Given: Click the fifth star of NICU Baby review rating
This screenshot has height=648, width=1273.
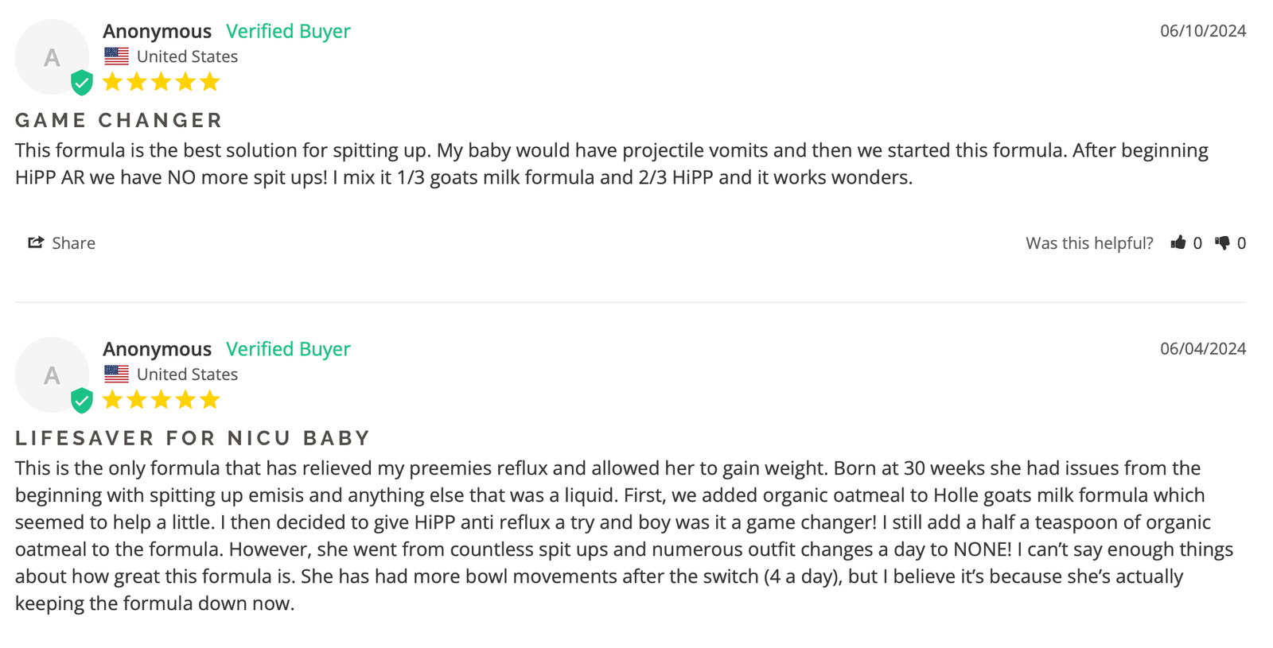Looking at the screenshot, I should 210,399.
